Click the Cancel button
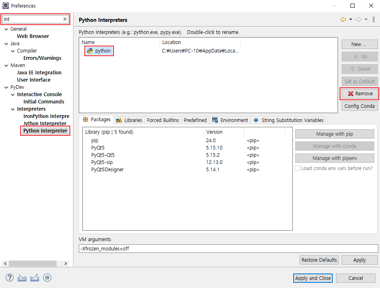380x288 pixels. pyautogui.click(x=355, y=278)
